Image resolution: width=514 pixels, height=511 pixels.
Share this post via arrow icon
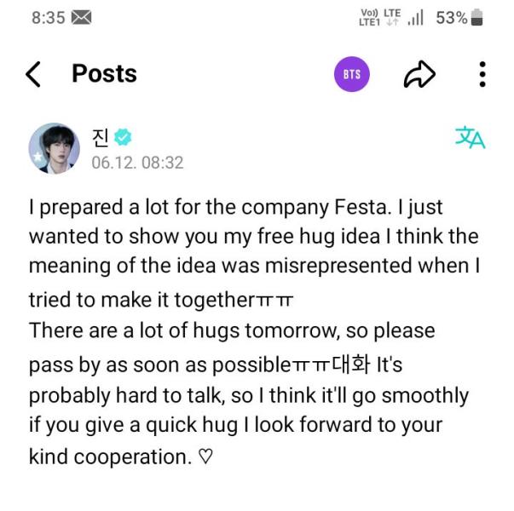coord(419,74)
